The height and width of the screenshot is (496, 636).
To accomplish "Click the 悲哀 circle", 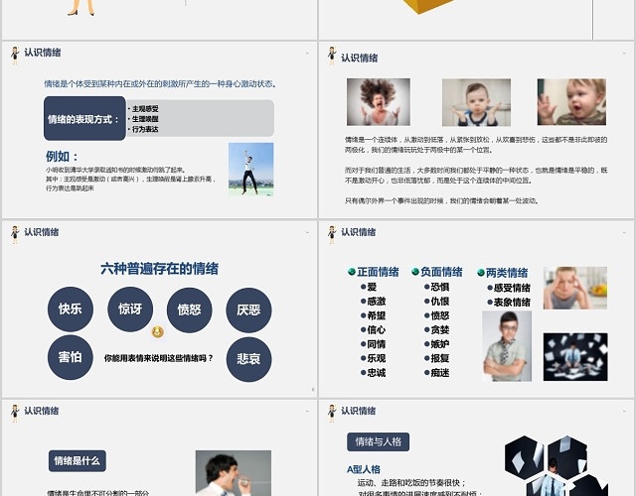I will pyautogui.click(x=248, y=359).
